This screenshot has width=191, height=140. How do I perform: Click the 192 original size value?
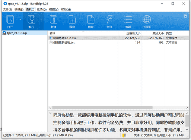161,43
